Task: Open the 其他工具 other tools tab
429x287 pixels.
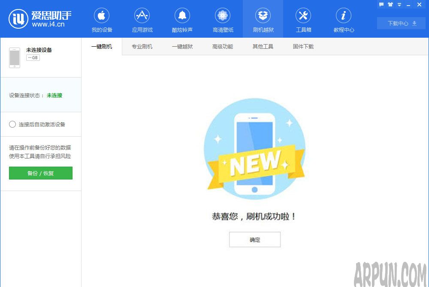Action: [x=263, y=46]
